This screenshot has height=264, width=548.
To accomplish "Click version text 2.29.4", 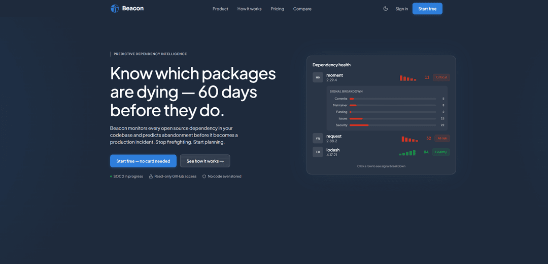I will click(332, 80).
